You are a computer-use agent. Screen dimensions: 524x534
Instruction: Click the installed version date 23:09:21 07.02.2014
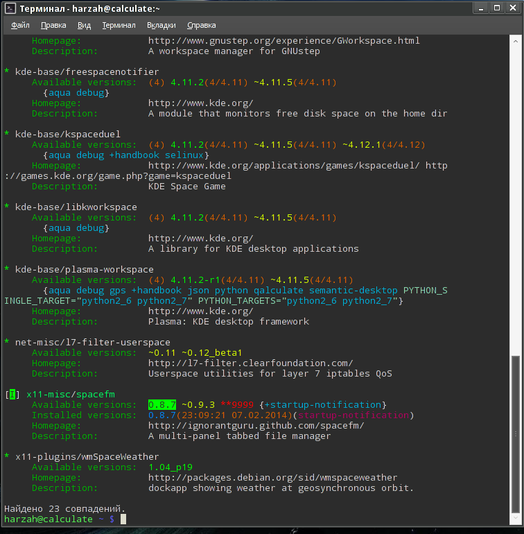click(234, 415)
